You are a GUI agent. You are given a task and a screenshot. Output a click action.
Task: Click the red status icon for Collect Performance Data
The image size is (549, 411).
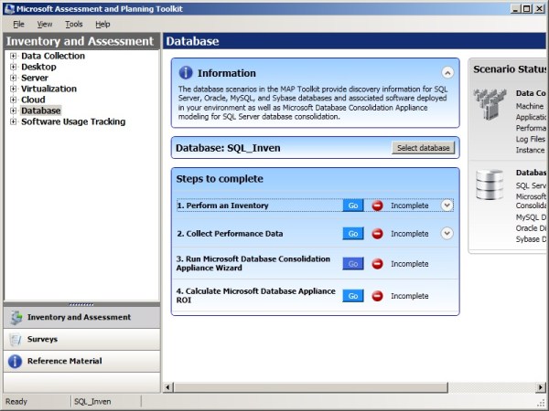tap(377, 234)
